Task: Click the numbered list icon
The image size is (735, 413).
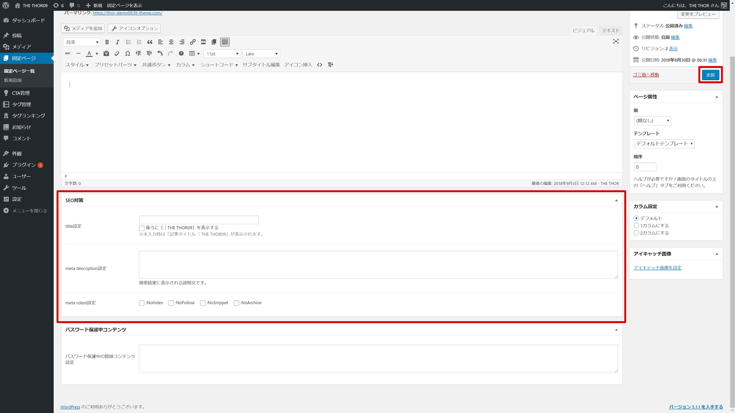Action: (139, 42)
